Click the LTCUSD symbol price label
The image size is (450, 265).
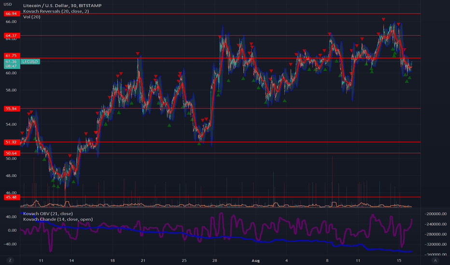point(30,62)
